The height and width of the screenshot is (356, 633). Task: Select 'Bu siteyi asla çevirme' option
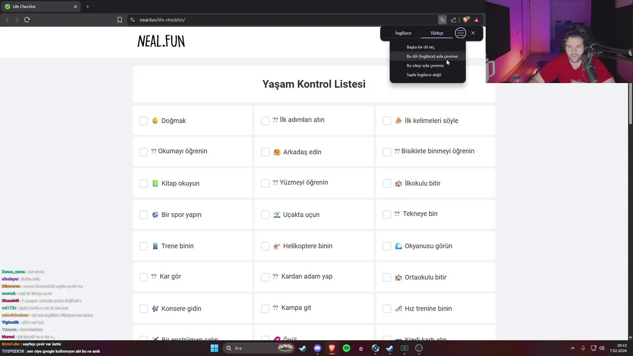(428, 65)
